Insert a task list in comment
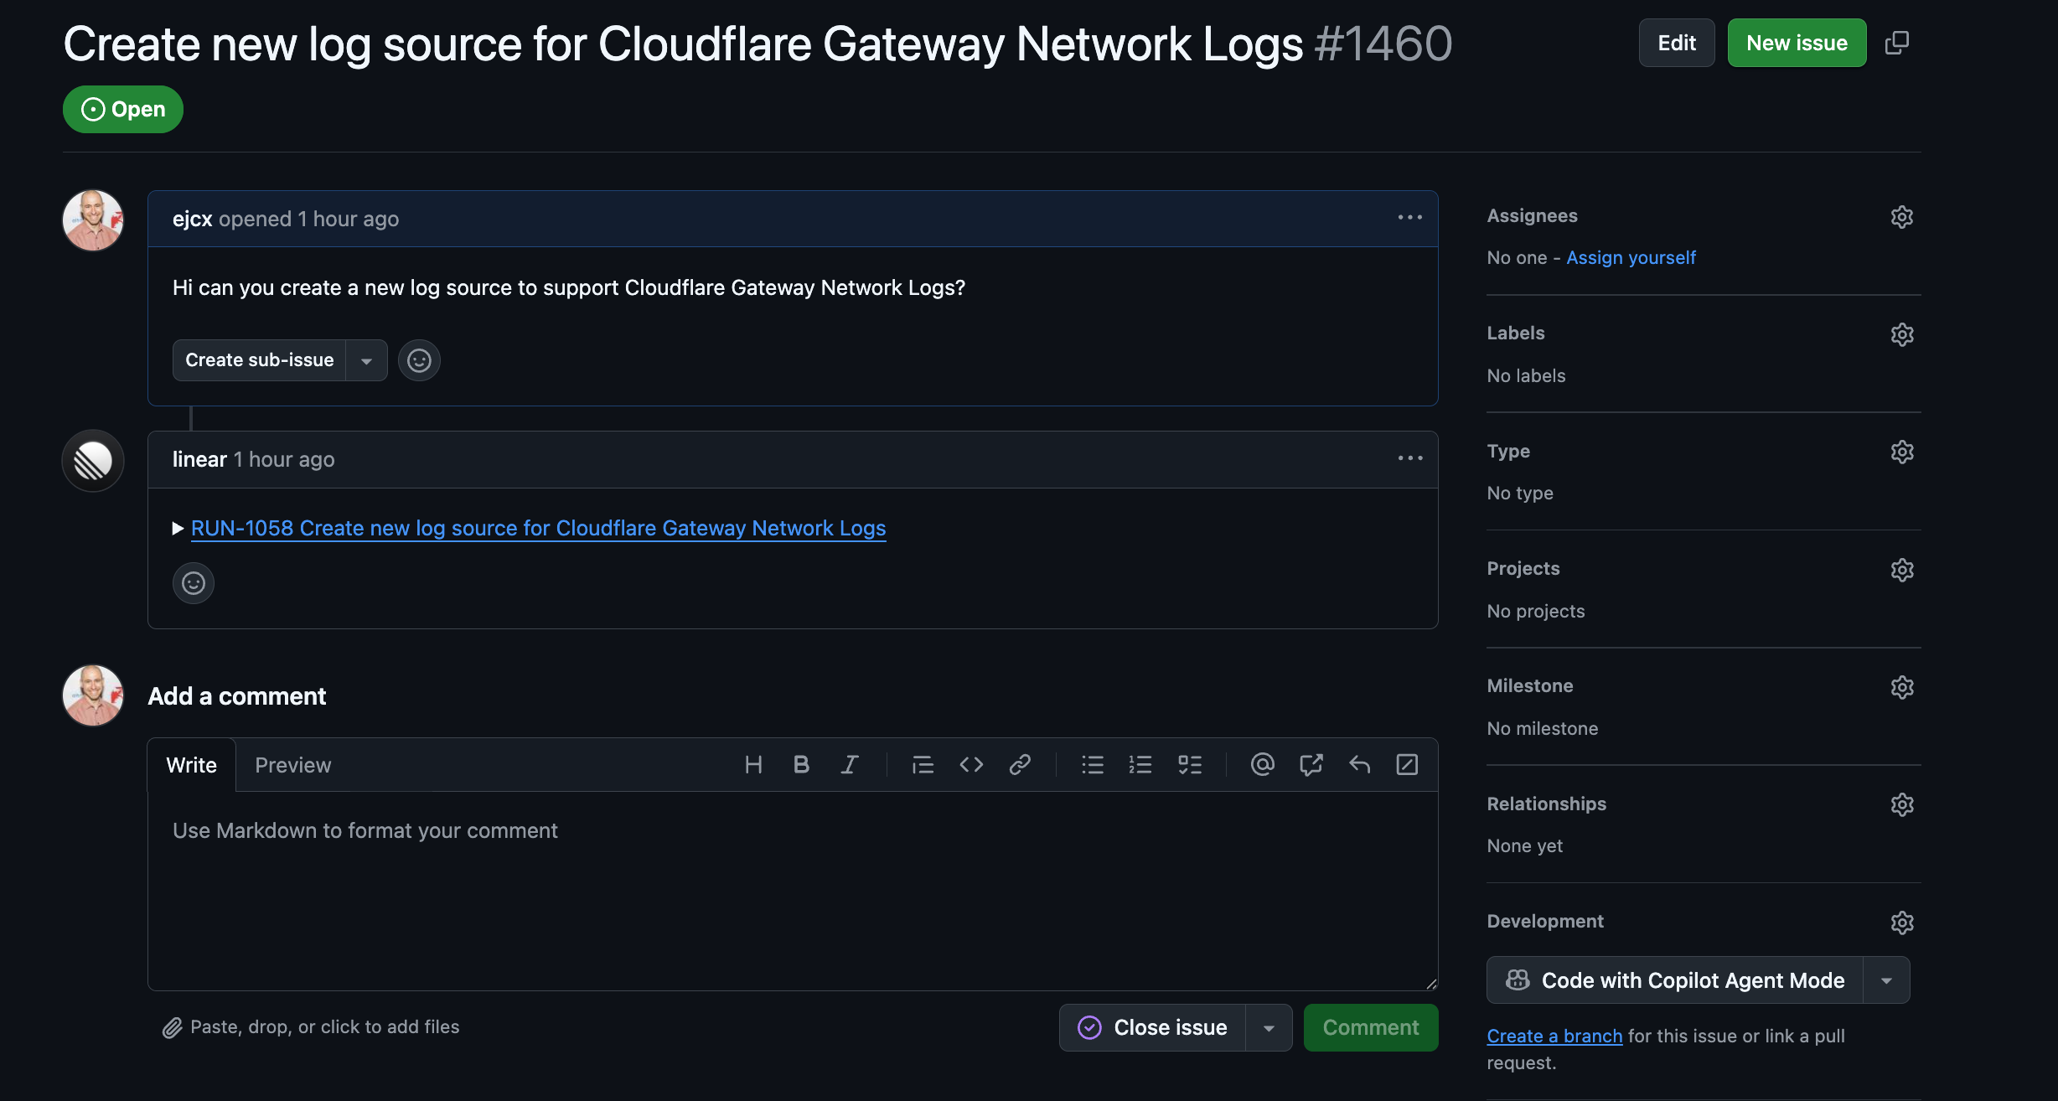The width and height of the screenshot is (2058, 1101). tap(1190, 764)
